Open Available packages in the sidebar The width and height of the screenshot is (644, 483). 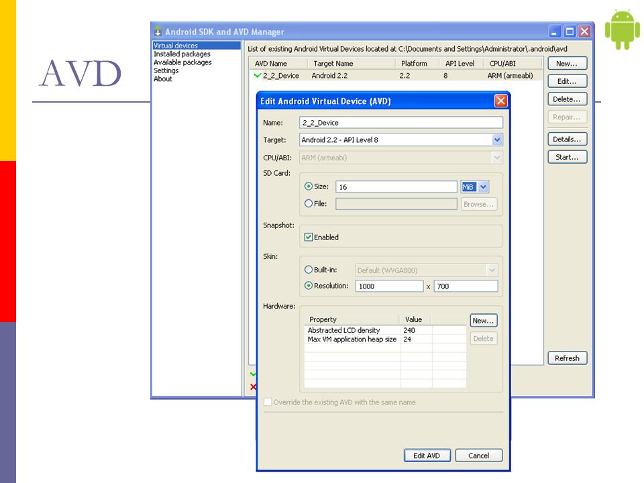[x=182, y=62]
